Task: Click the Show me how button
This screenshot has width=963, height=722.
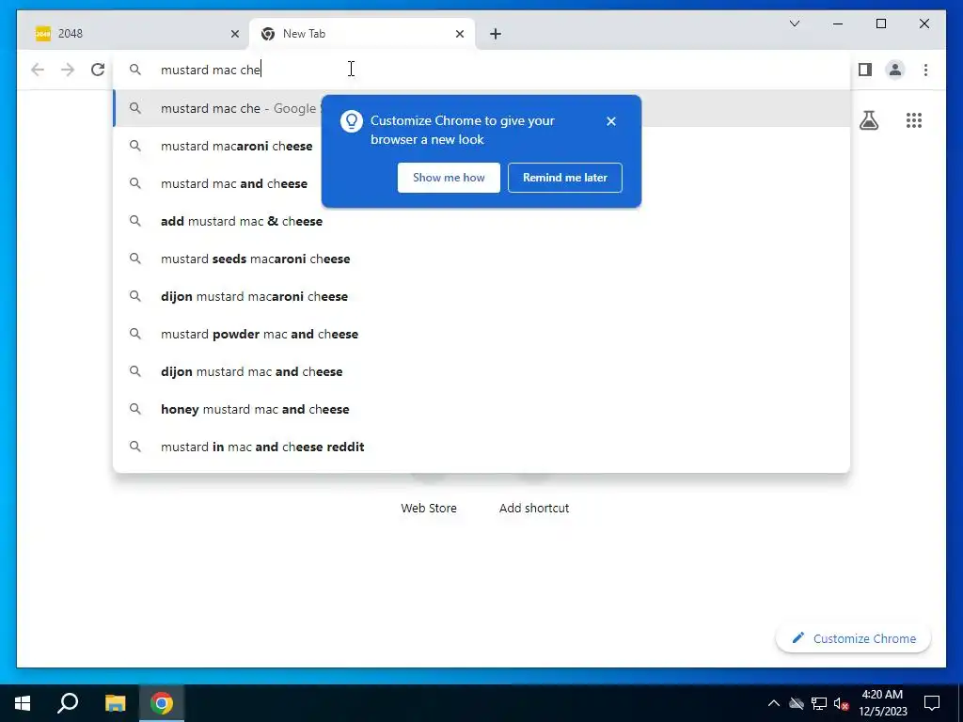Action: pos(449,178)
